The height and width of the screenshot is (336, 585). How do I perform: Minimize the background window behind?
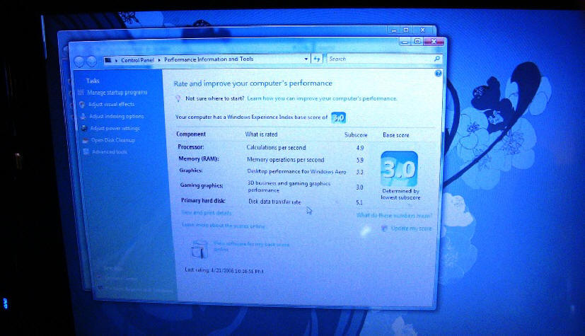(x=394, y=30)
